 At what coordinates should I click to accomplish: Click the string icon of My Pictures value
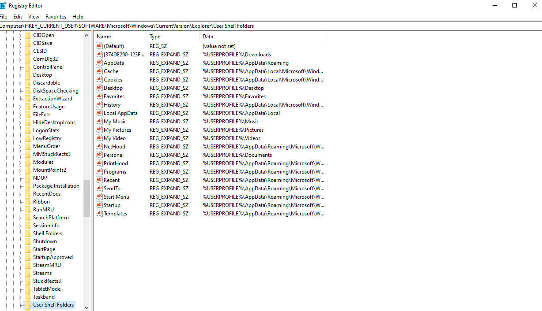(99, 130)
